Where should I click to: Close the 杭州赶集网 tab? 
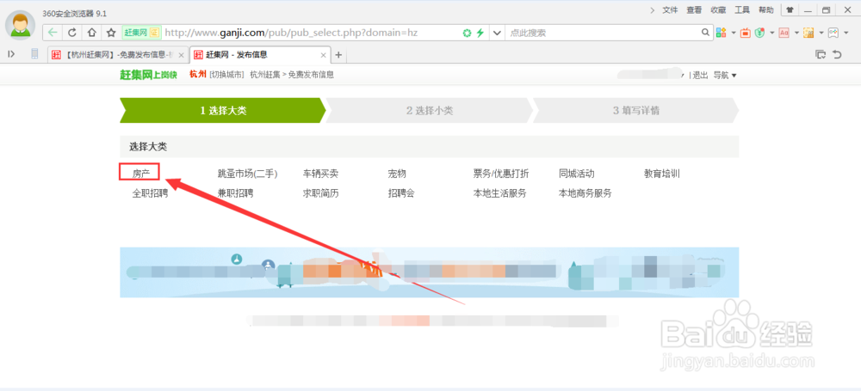[x=181, y=55]
